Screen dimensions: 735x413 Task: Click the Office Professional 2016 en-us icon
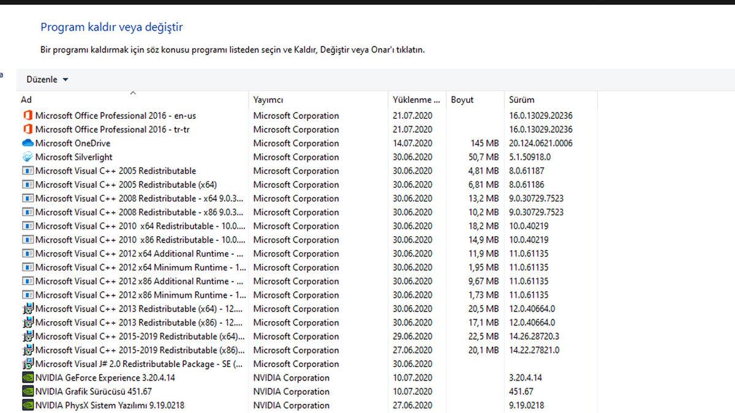coord(28,116)
